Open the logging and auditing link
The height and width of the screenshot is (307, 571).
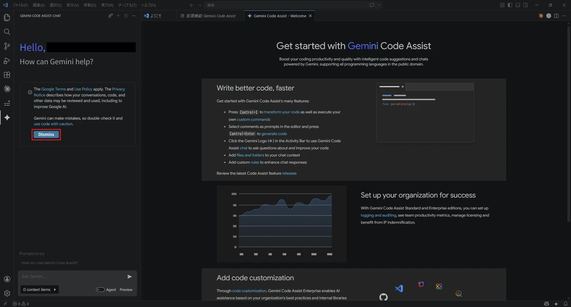(x=378, y=215)
